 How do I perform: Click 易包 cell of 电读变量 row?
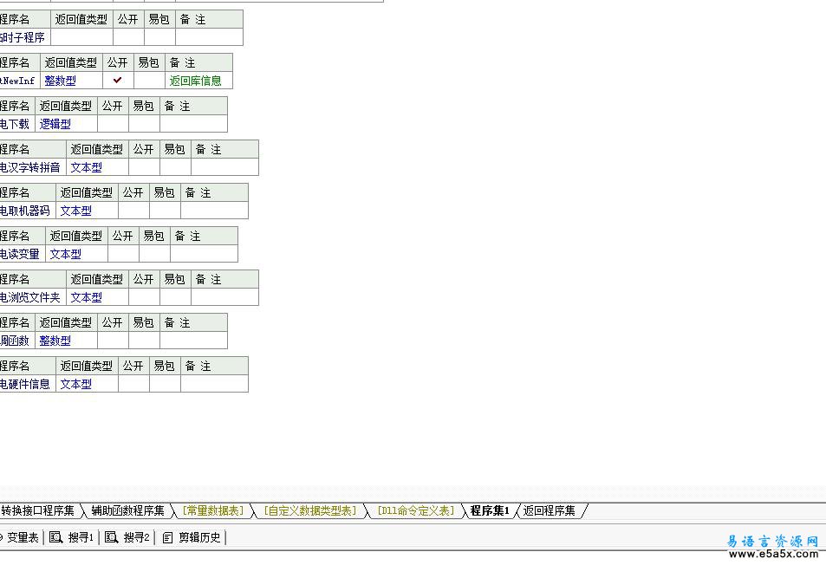154,253
